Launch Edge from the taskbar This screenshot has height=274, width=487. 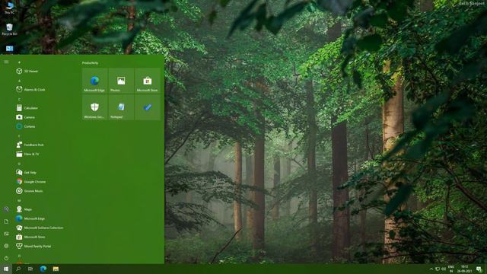click(43, 269)
